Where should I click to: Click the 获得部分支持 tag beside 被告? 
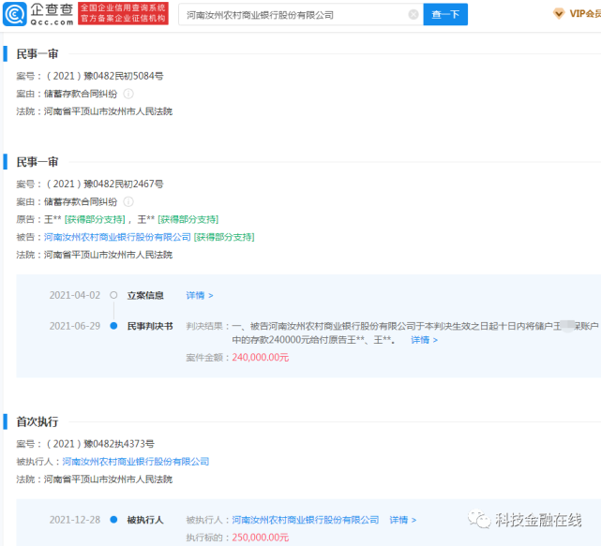coord(224,237)
